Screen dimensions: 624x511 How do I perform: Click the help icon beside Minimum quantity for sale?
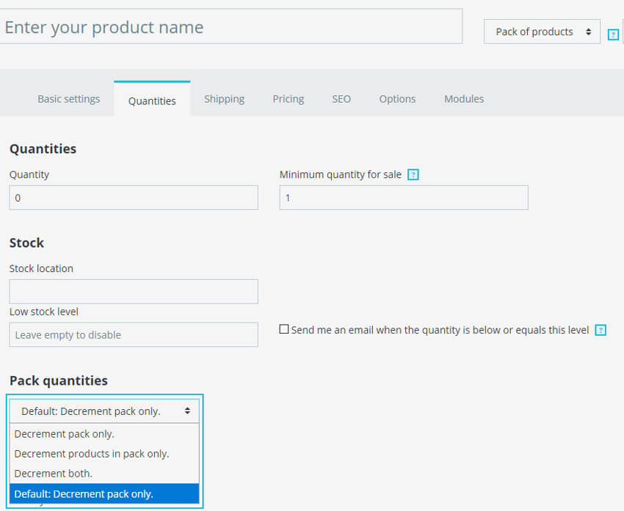pyautogui.click(x=413, y=174)
